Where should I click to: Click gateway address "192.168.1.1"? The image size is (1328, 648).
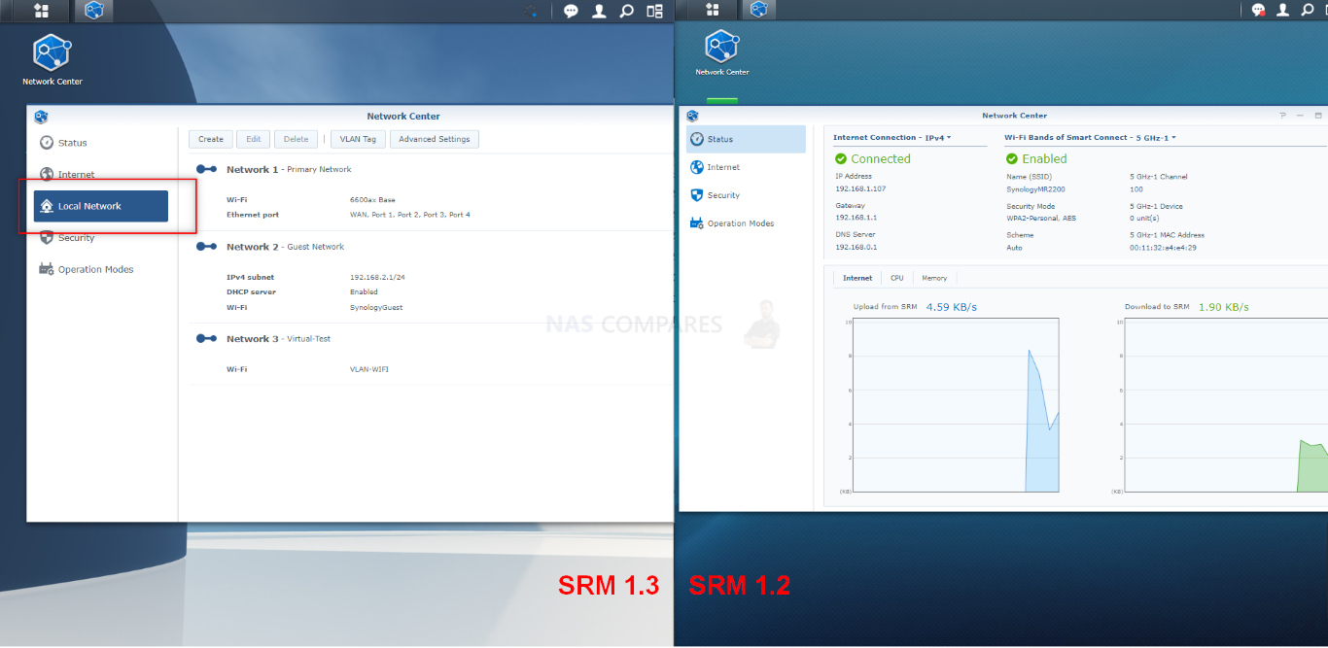click(856, 219)
